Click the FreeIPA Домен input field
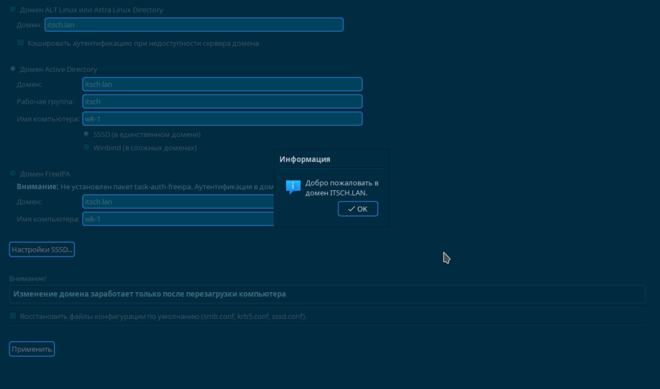The height and width of the screenshot is (389, 660). pos(178,202)
